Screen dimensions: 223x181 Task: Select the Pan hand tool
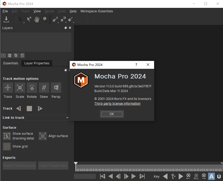point(37,19)
